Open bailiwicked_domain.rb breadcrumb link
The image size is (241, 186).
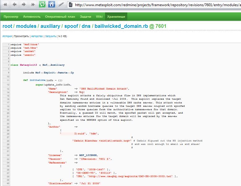pyautogui.click(x=121, y=26)
